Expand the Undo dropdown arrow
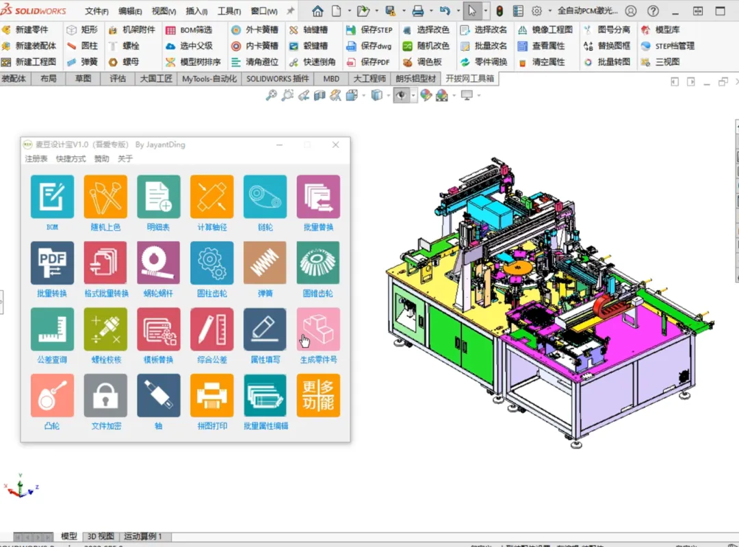Screen dimensions: 739x547 [x=458, y=11]
